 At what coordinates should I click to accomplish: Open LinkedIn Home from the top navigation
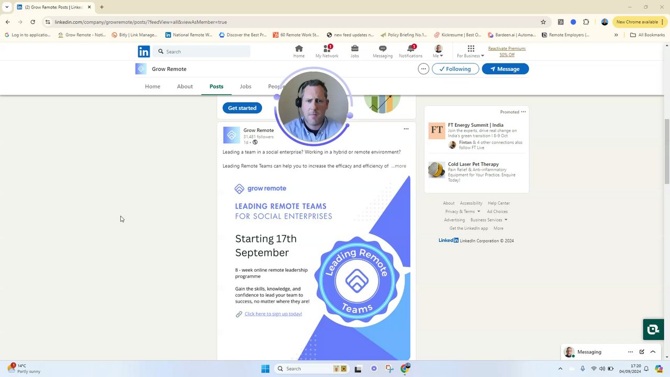(299, 51)
